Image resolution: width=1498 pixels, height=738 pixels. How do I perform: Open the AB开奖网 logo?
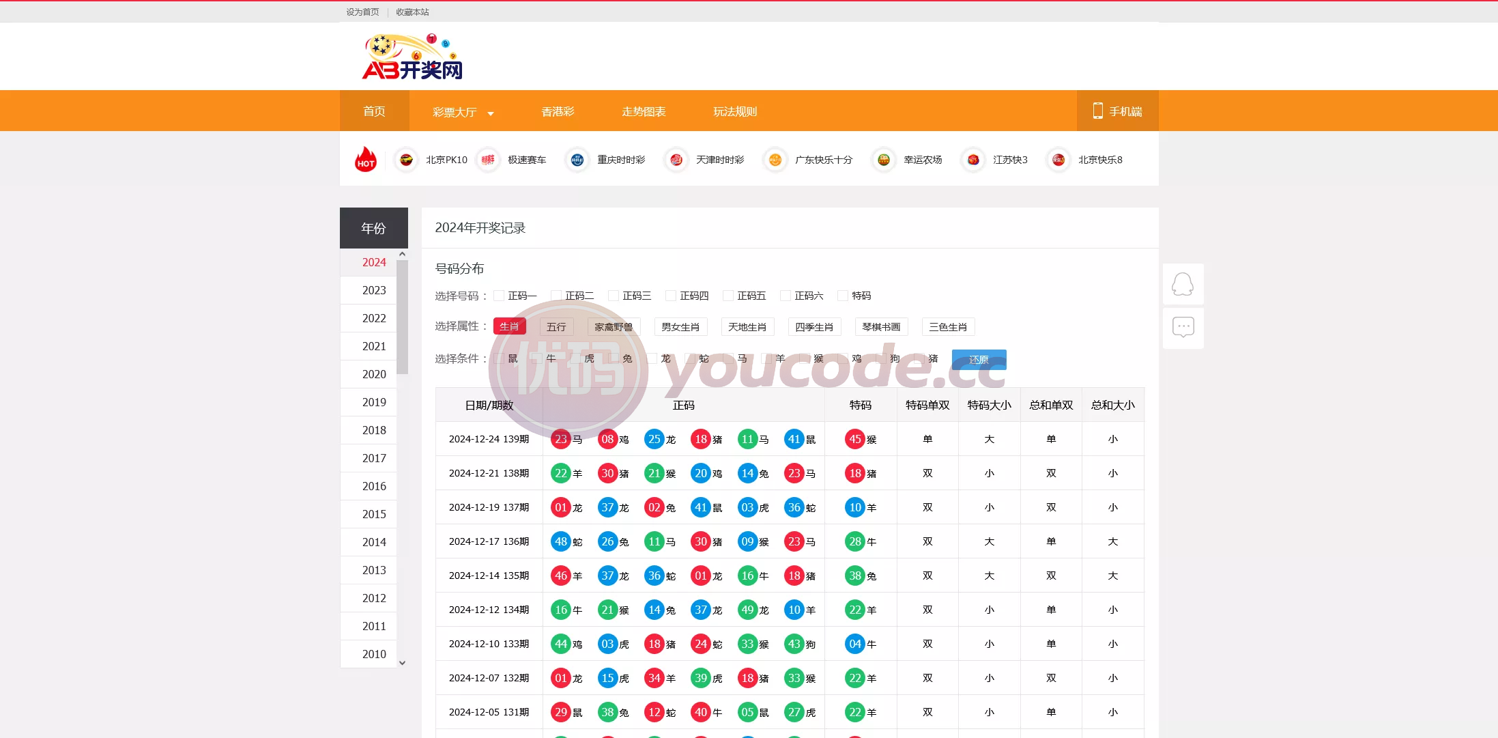point(413,57)
